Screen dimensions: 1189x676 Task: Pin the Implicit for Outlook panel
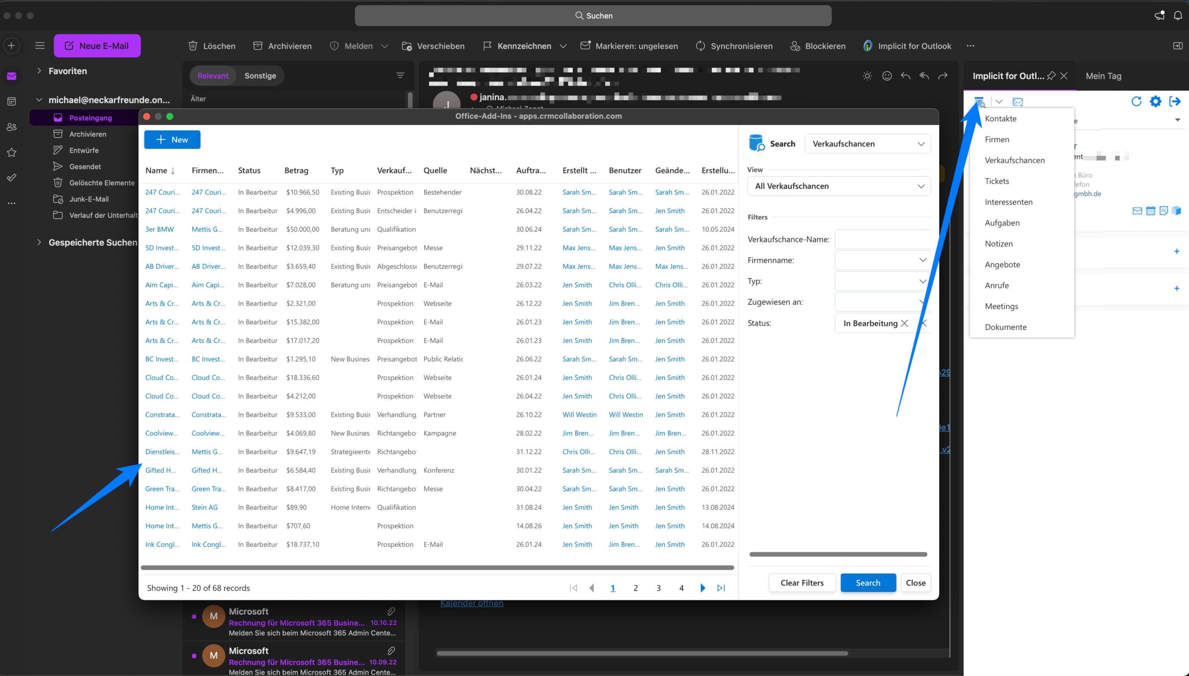tap(1051, 76)
